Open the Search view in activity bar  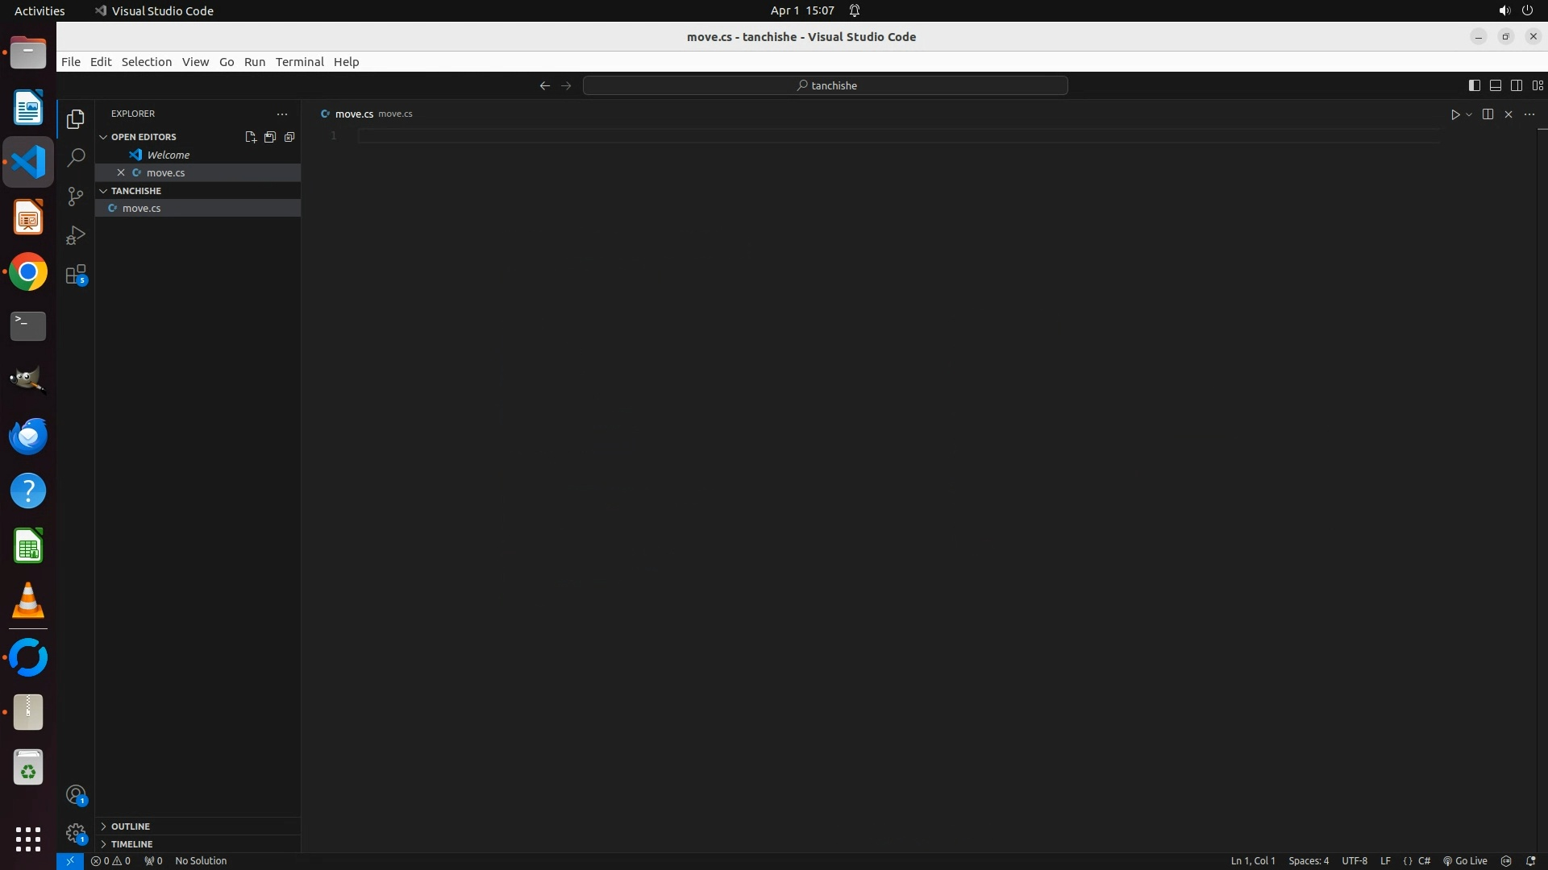[76, 158]
